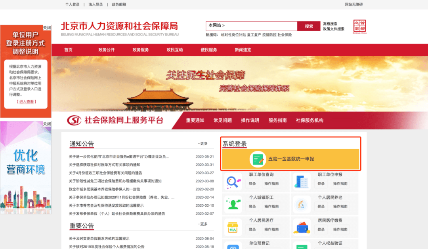Open the 政务服务 navigation menu
The height and width of the screenshot is (249, 428).
click(141, 50)
